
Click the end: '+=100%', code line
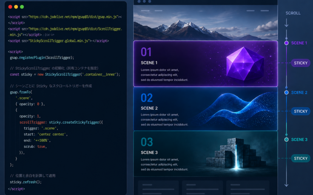click(37, 140)
